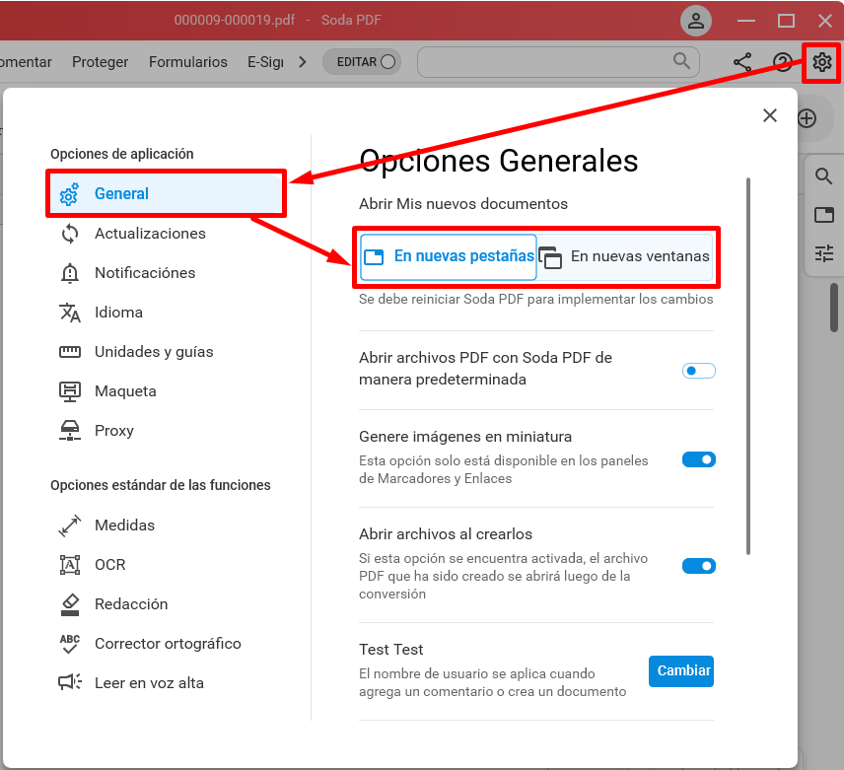Image resolution: width=844 pixels, height=770 pixels.
Task: Click the document window scrollbar thumb
Action: [x=834, y=308]
